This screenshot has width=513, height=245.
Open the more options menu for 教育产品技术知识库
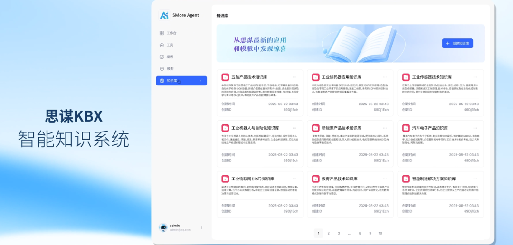pyautogui.click(x=385, y=179)
